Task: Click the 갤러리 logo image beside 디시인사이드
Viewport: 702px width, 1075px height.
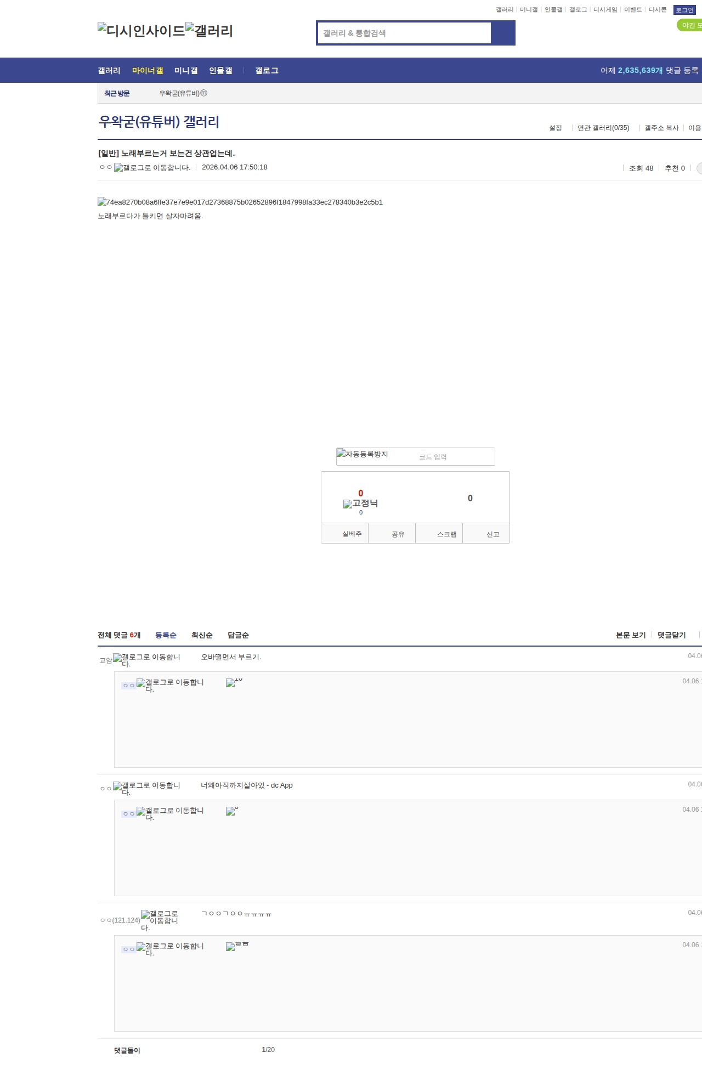Action: tap(210, 31)
